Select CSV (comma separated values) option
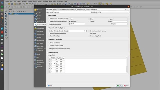Image resolution: width=160 pixels, height=90 pixels. coord(49,19)
